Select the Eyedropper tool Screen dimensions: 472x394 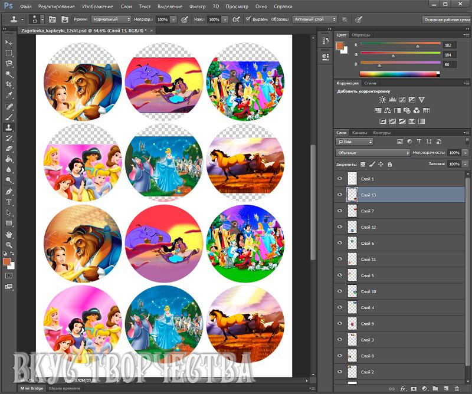pos(9,95)
